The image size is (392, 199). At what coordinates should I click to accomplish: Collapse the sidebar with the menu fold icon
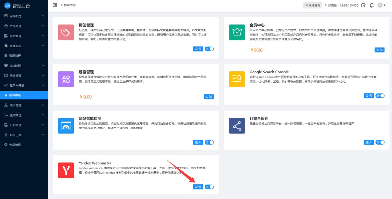click(x=55, y=5)
